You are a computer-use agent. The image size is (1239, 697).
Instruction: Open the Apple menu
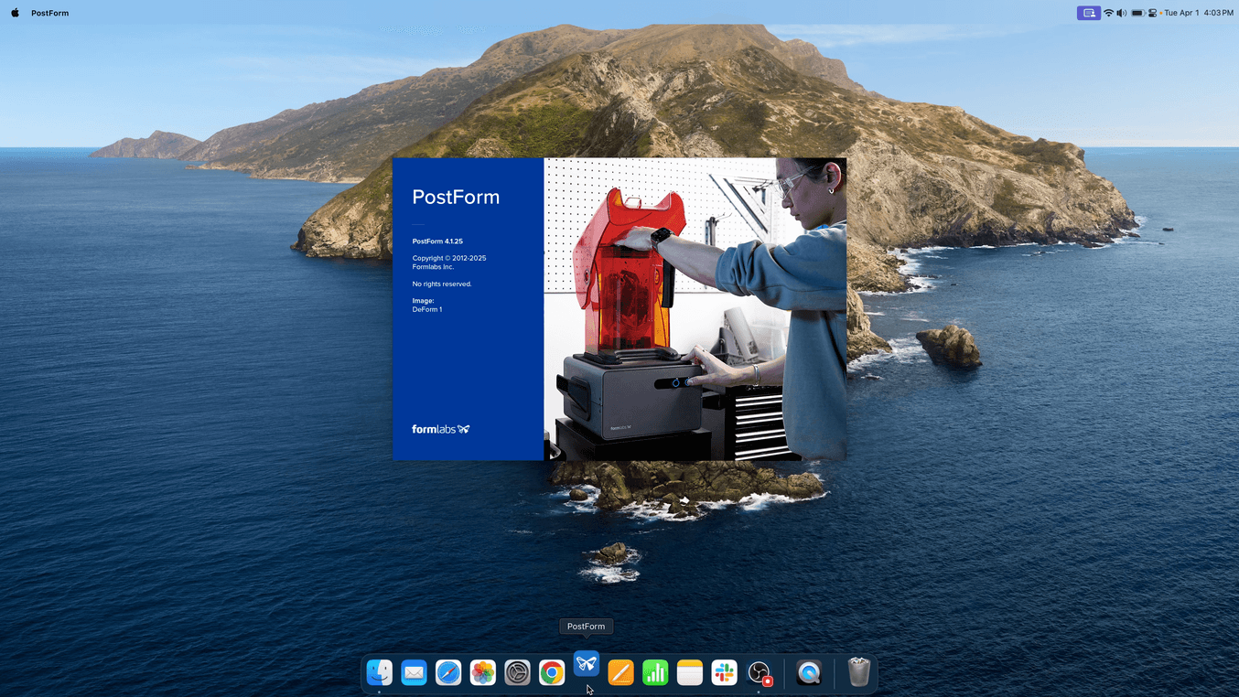click(x=15, y=13)
